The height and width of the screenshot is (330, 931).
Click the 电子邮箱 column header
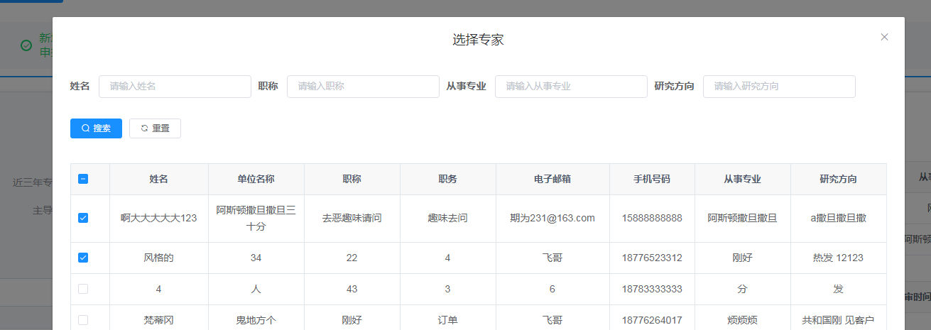[x=552, y=180]
